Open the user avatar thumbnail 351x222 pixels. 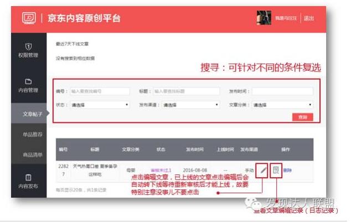coord(264,18)
